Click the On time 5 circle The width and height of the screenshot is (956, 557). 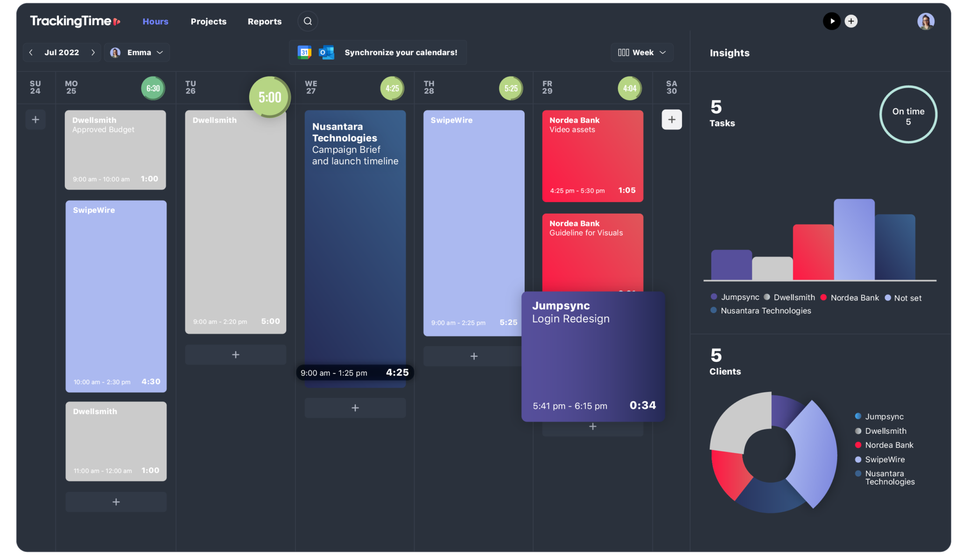[x=908, y=115]
